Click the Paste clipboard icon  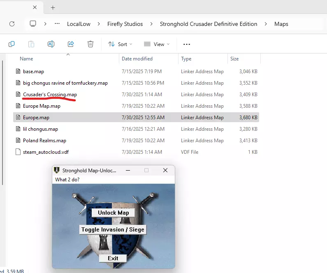coord(31,44)
